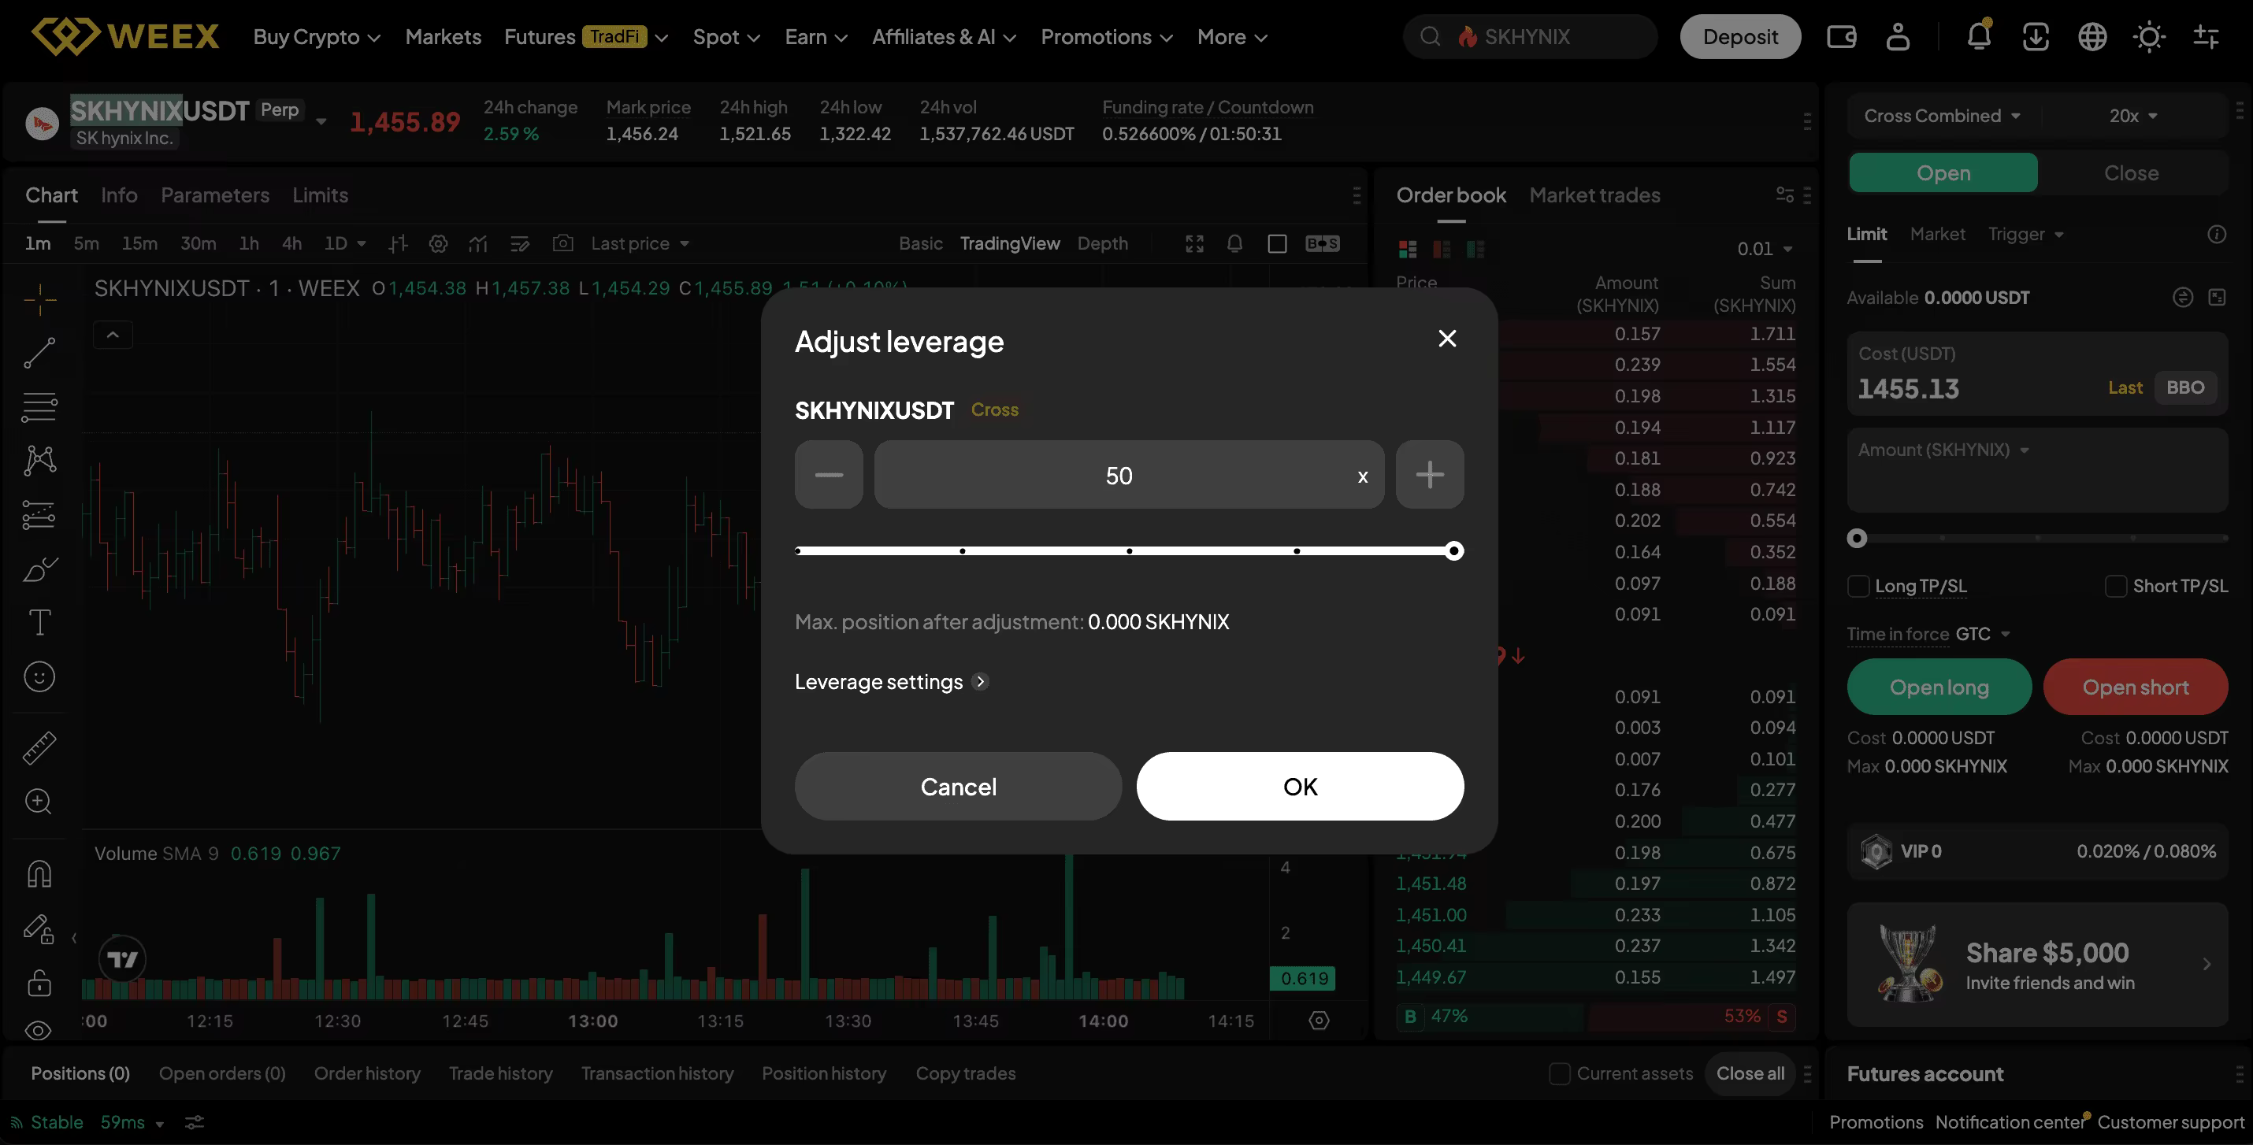Click the user profile icon

click(x=1898, y=37)
